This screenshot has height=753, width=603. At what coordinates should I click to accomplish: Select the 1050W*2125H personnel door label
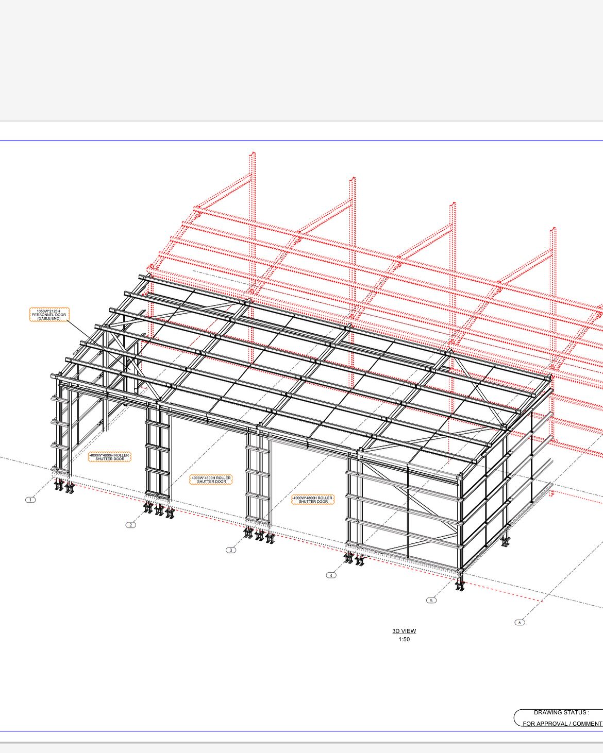pyautogui.click(x=49, y=314)
